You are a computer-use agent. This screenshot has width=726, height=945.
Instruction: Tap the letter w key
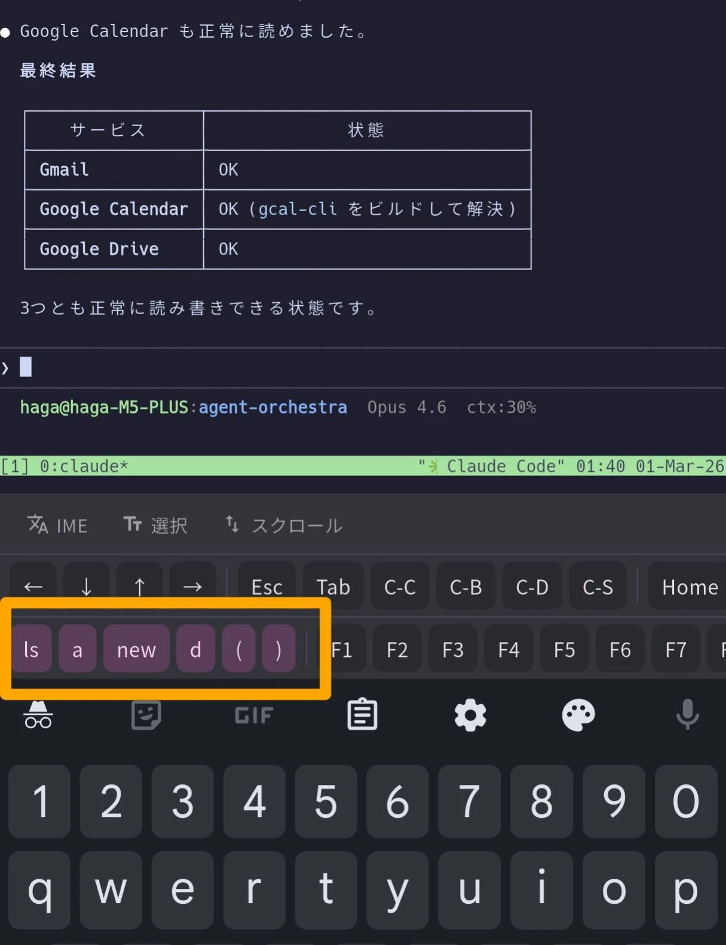(x=111, y=889)
